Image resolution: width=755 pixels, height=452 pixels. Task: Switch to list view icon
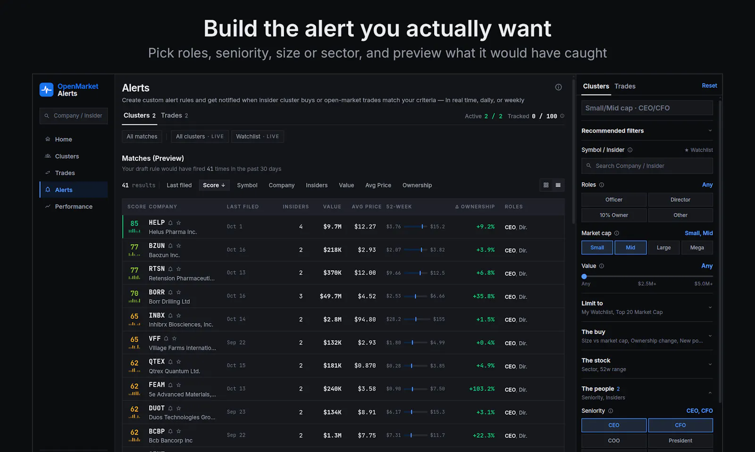(x=558, y=185)
